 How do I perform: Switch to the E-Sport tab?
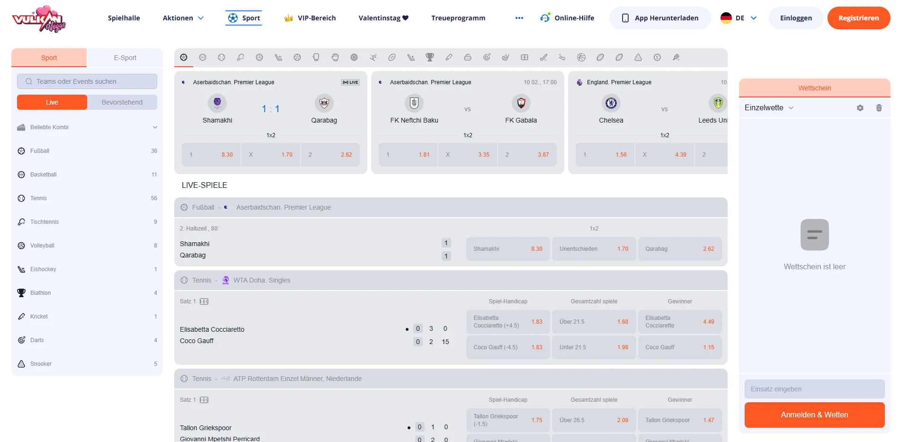pos(125,58)
